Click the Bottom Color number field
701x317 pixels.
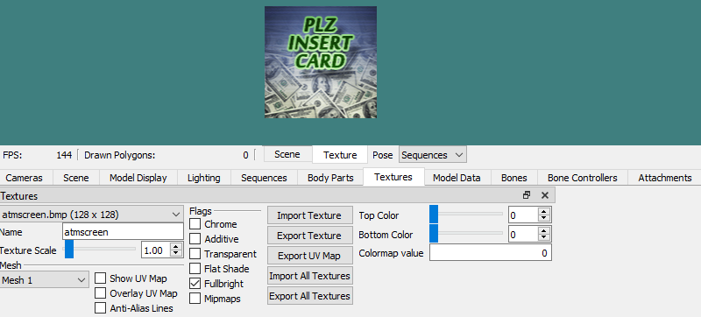click(x=523, y=234)
